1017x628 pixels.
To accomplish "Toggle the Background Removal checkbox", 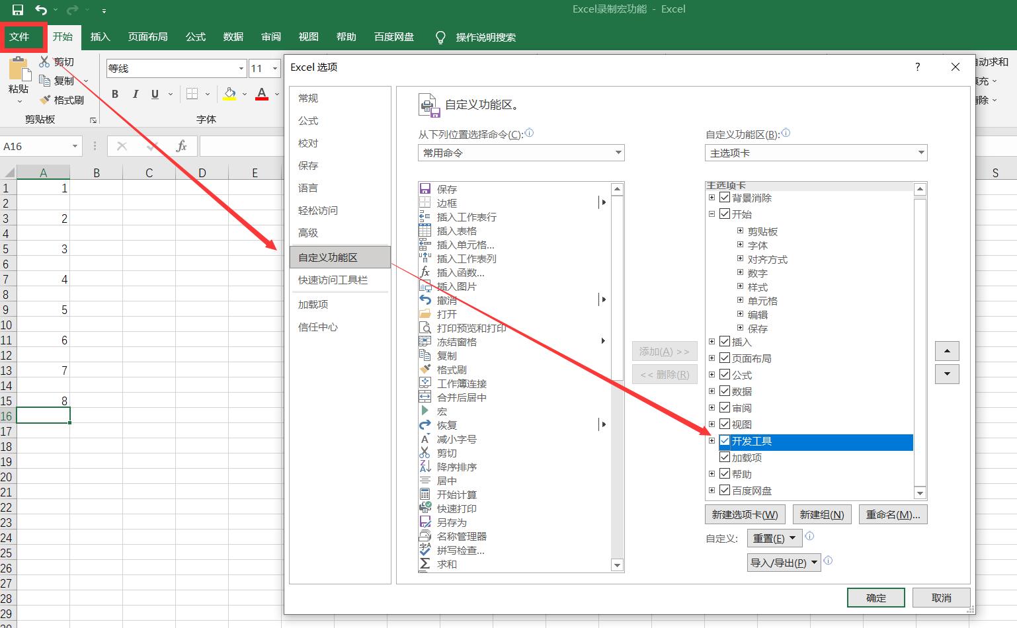I will pyautogui.click(x=725, y=198).
